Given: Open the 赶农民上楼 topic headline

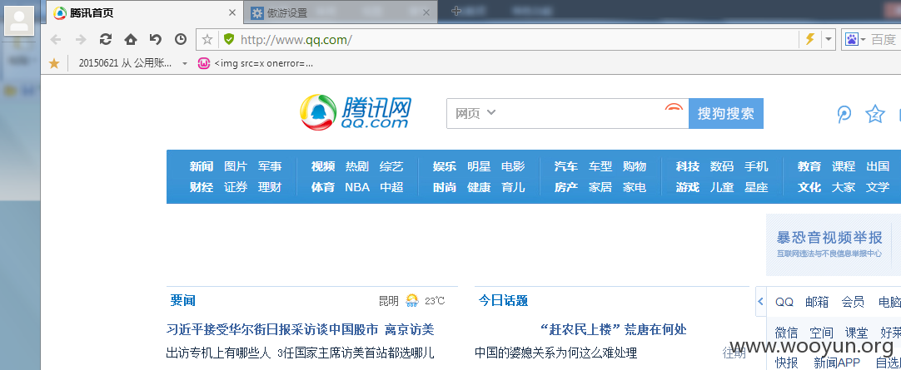Looking at the screenshot, I should 613,330.
